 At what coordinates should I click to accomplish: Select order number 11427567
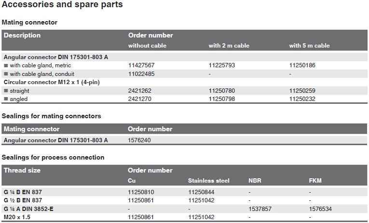pos(141,65)
